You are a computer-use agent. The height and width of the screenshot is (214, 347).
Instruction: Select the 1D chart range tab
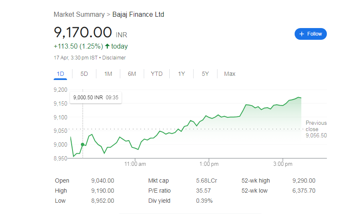60,74
